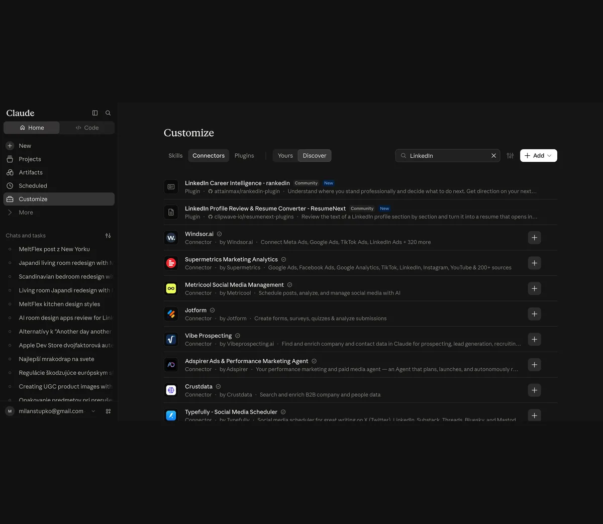Switch to the Yours view
Image resolution: width=603 pixels, height=524 pixels.
click(x=285, y=156)
